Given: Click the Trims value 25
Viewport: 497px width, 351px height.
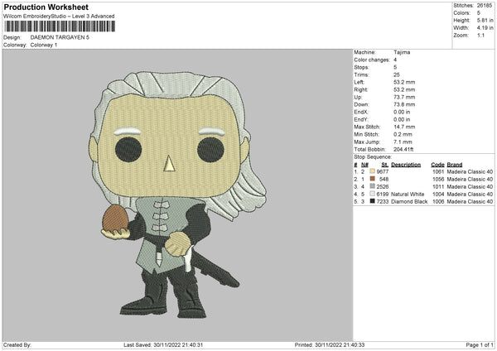Looking at the screenshot, I should (x=397, y=75).
